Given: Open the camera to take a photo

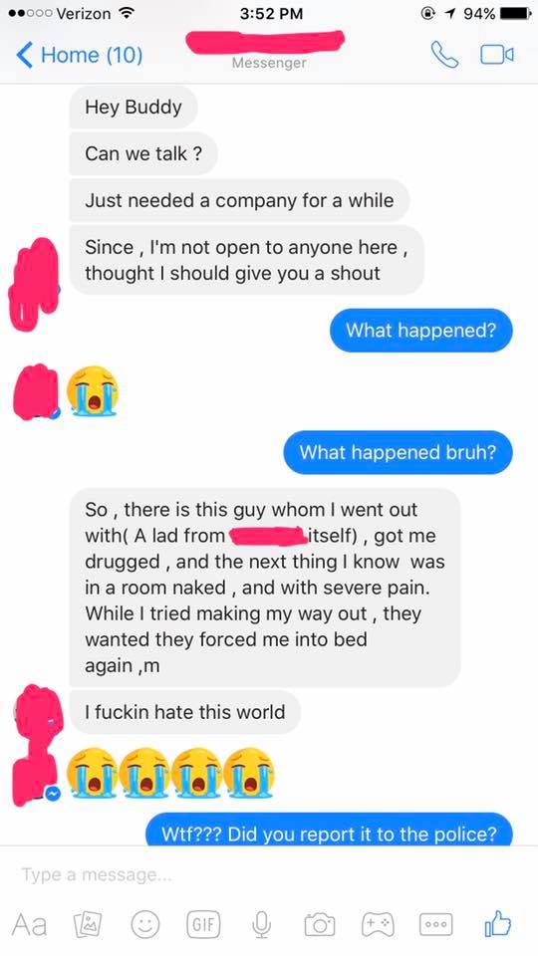Looking at the screenshot, I should click(320, 924).
